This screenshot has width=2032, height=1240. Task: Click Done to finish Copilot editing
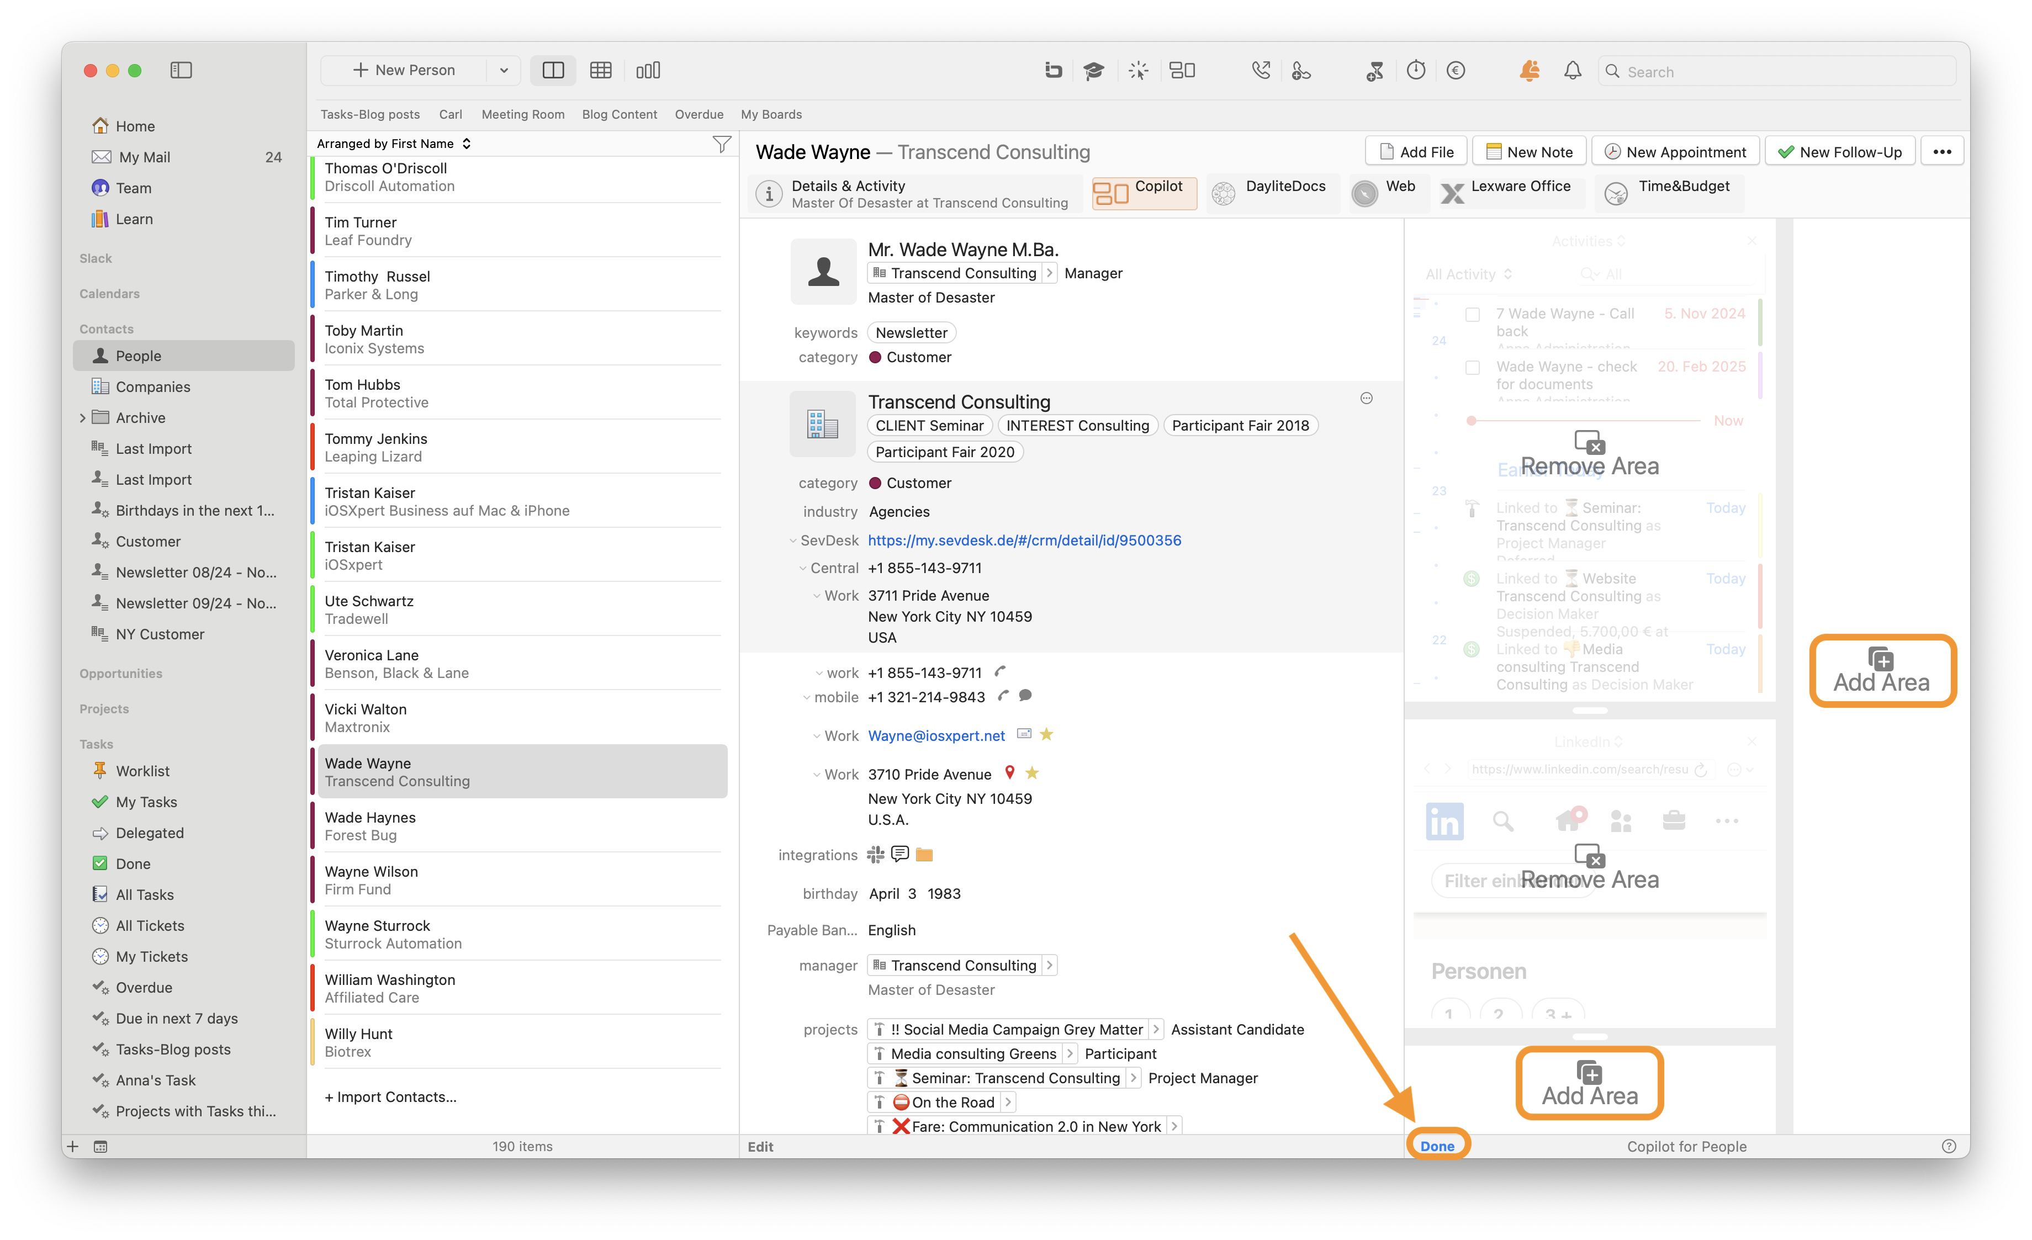pos(1437,1146)
